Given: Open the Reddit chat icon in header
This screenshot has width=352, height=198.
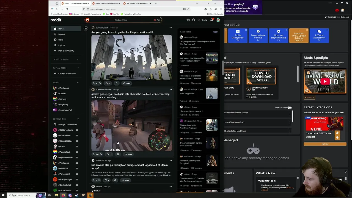Looking at the screenshot, I should coord(194,20).
